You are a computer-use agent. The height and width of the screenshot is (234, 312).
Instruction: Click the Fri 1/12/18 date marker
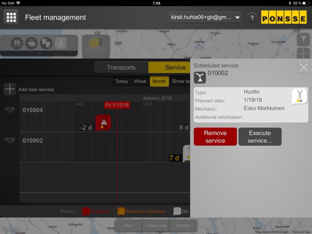(x=117, y=105)
